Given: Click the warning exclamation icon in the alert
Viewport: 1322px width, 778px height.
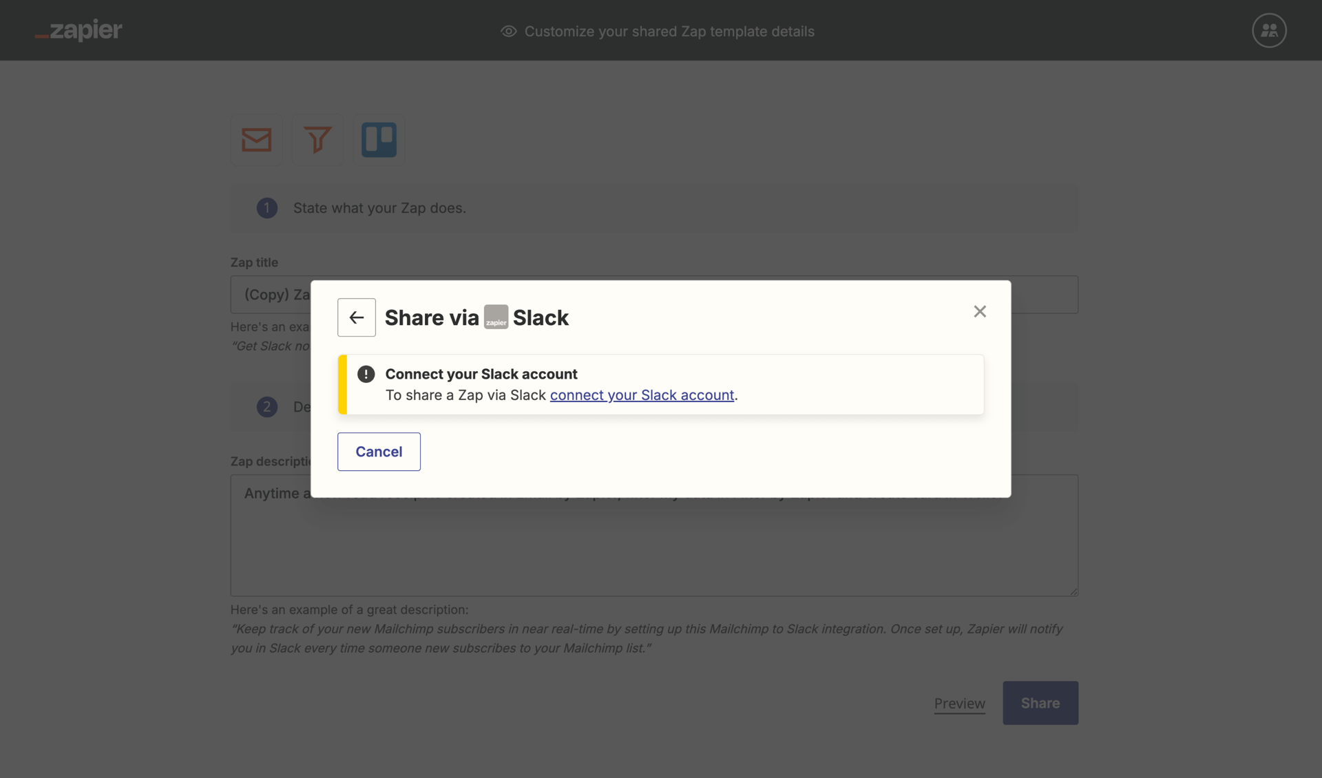Looking at the screenshot, I should [x=366, y=374].
